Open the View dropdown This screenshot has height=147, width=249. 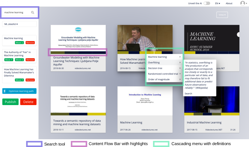pos(222,15)
